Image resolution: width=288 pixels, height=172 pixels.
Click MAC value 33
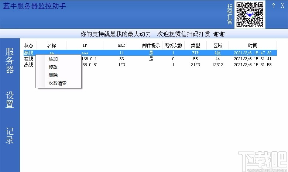point(121,59)
